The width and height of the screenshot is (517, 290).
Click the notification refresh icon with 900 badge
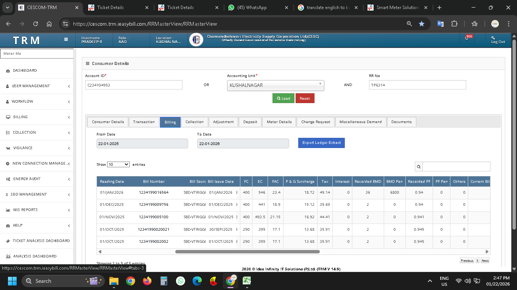pos(467,39)
